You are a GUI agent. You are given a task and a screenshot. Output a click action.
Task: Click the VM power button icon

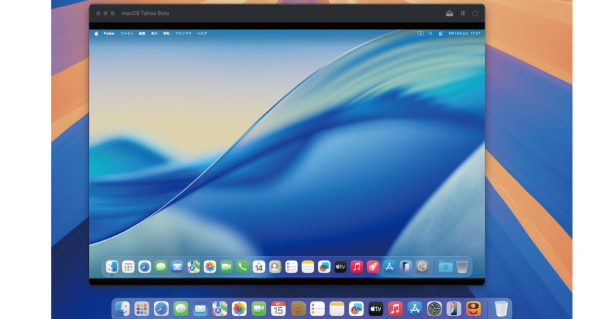click(x=475, y=13)
